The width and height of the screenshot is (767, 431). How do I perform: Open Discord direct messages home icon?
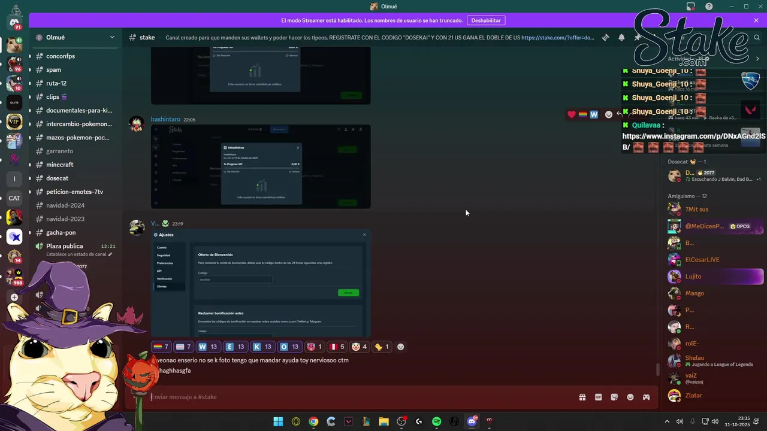(x=14, y=23)
